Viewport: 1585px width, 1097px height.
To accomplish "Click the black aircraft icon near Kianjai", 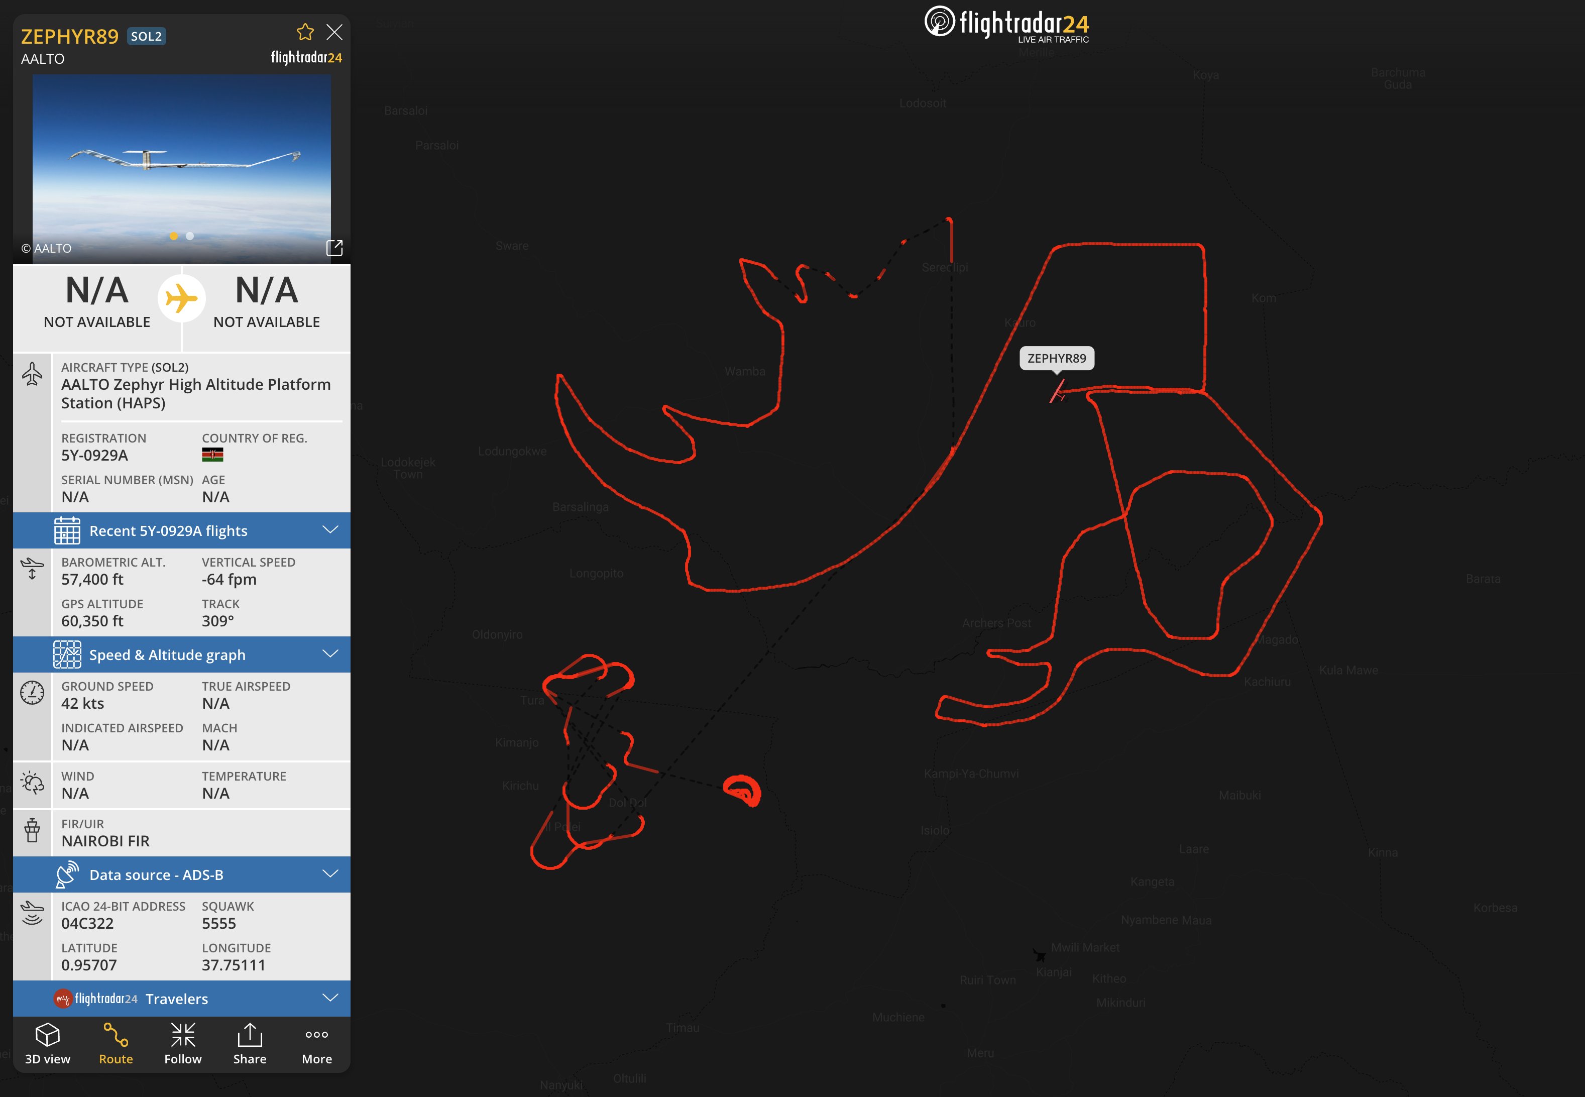I will (1040, 955).
